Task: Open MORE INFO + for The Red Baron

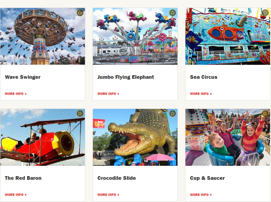Action: 16,195
